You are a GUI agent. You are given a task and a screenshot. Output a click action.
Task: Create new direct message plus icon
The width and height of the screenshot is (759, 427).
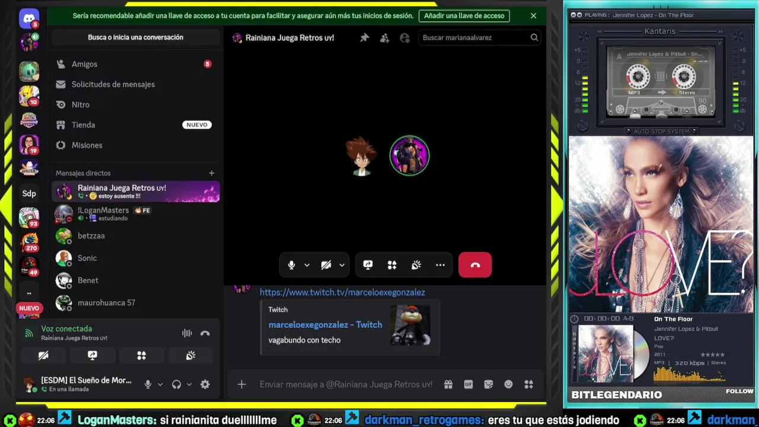point(211,173)
